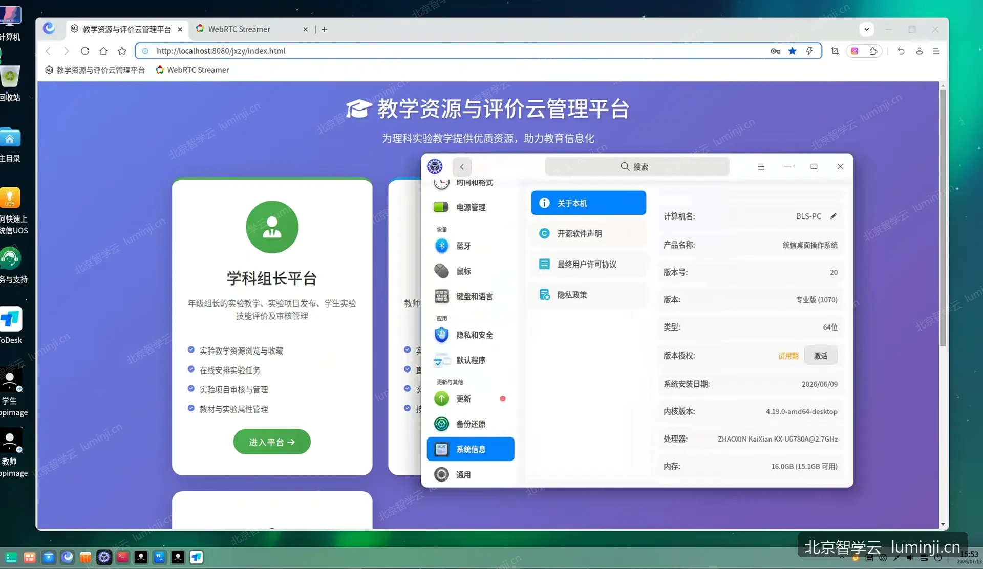Click the blue bookmark star in the address bar

point(792,51)
